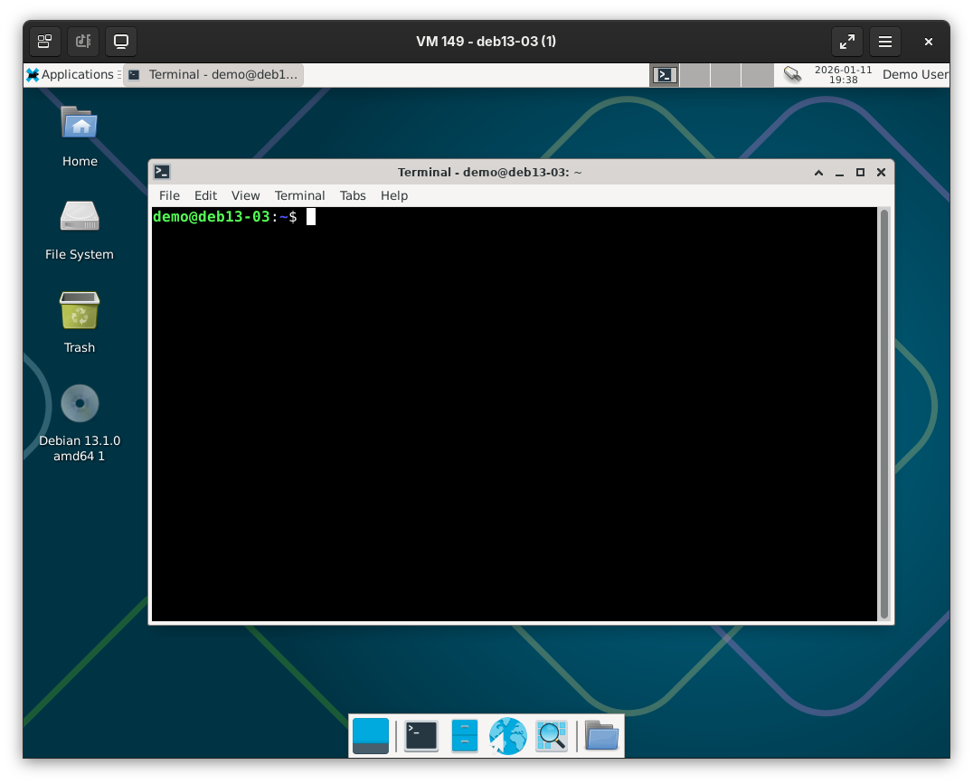Click the network status tray icon
The image size is (973, 784).
[792, 74]
